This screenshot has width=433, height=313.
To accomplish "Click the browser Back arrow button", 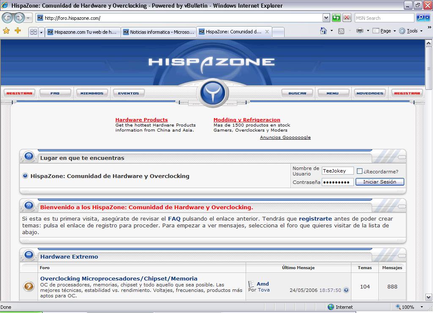I will pyautogui.click(x=8, y=18).
